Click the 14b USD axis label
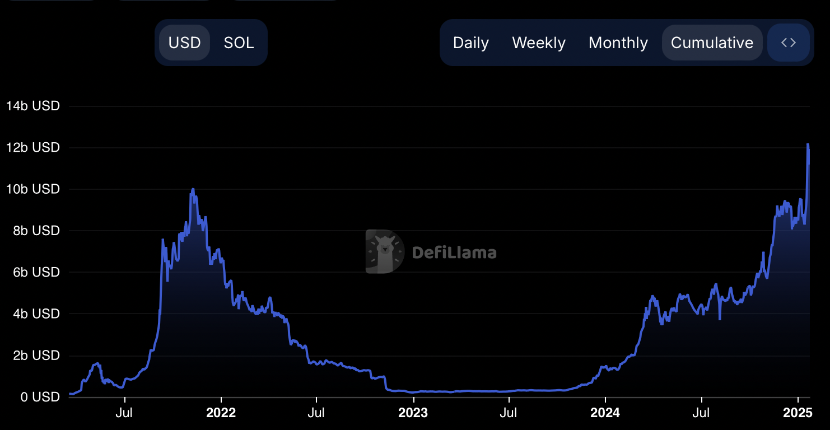The height and width of the screenshot is (430, 830). point(32,106)
